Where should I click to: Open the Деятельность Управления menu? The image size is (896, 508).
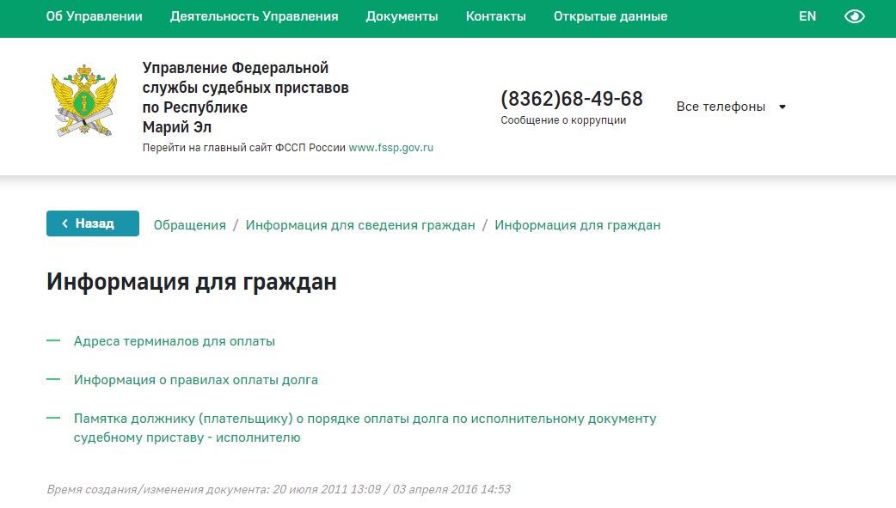254,15
